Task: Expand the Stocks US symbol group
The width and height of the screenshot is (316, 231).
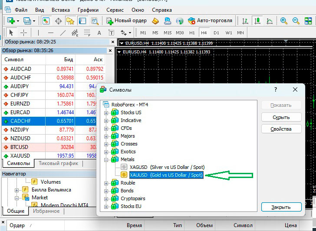Action: click(x=106, y=113)
